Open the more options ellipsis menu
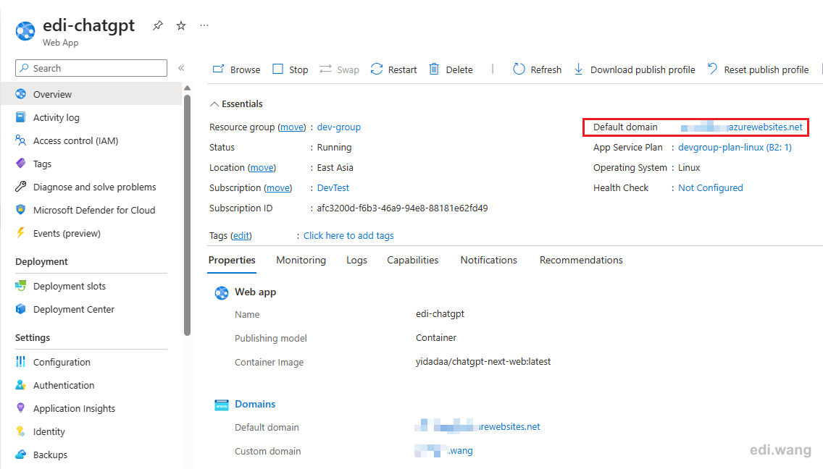This screenshot has width=823, height=469. [204, 25]
